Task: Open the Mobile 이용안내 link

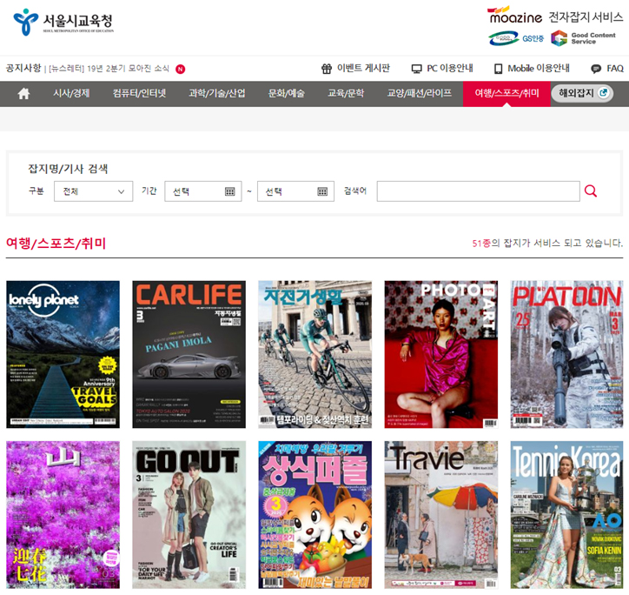Action: pos(539,69)
